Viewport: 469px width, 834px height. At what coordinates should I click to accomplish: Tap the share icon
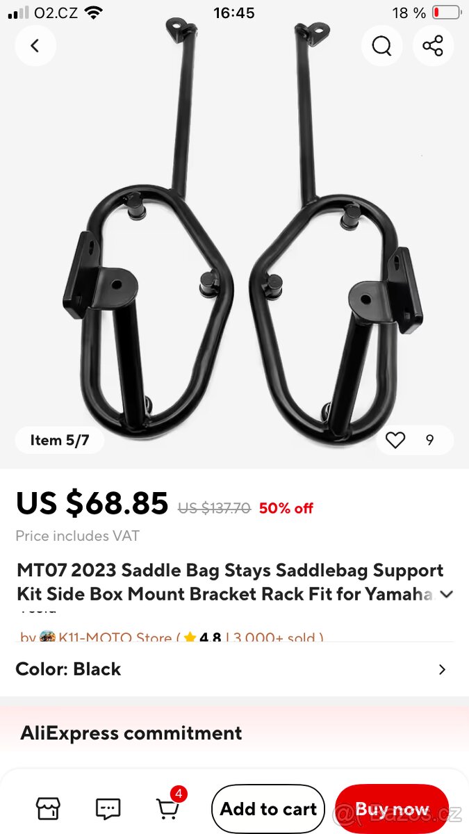(433, 46)
